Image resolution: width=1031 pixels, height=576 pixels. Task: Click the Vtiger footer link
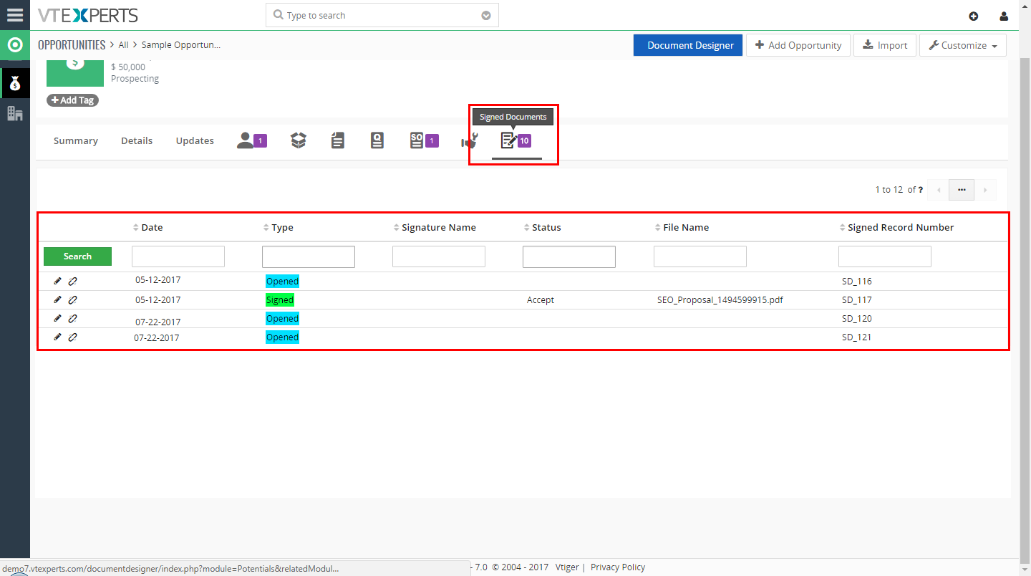(x=568, y=567)
